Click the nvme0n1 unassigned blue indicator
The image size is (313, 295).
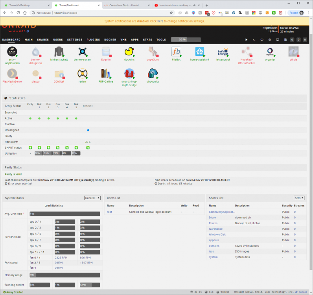coord(88,130)
